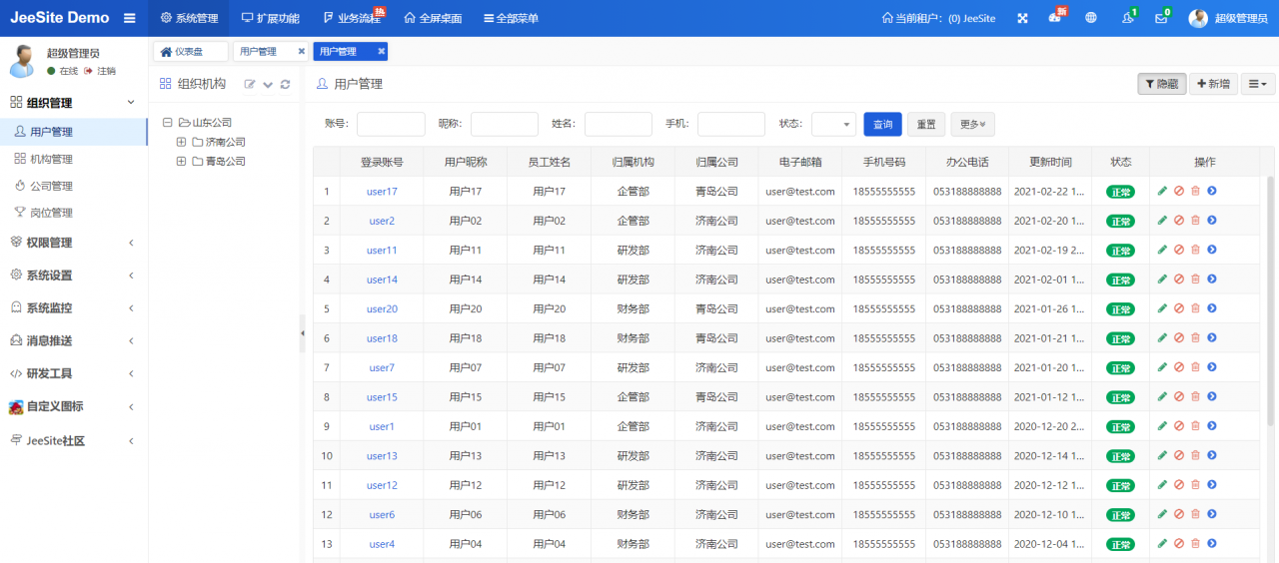Click the refresh icon in 组织机构 panel
The image size is (1279, 563).
[x=286, y=84]
